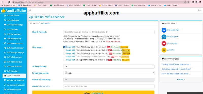
Task: Click the browser share icon
Action: click(x=185, y=2)
